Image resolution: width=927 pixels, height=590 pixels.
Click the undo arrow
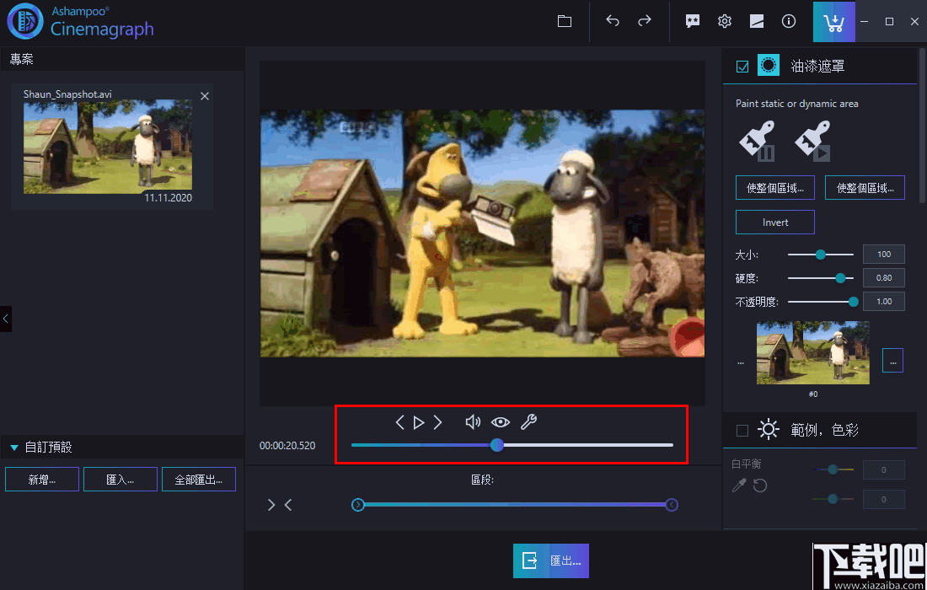(x=613, y=21)
